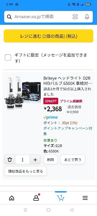
Task: Open the hamburger menu icon
Action: [85, 198]
